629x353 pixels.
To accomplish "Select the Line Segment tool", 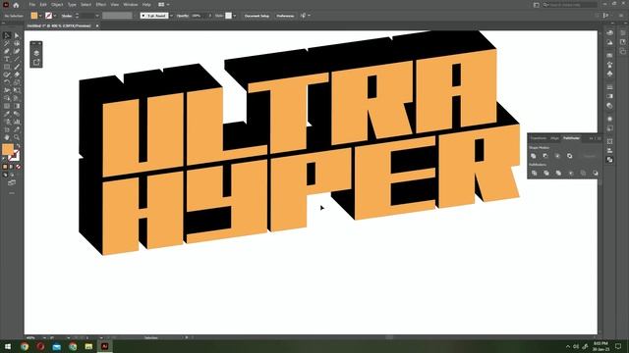I will point(17,59).
